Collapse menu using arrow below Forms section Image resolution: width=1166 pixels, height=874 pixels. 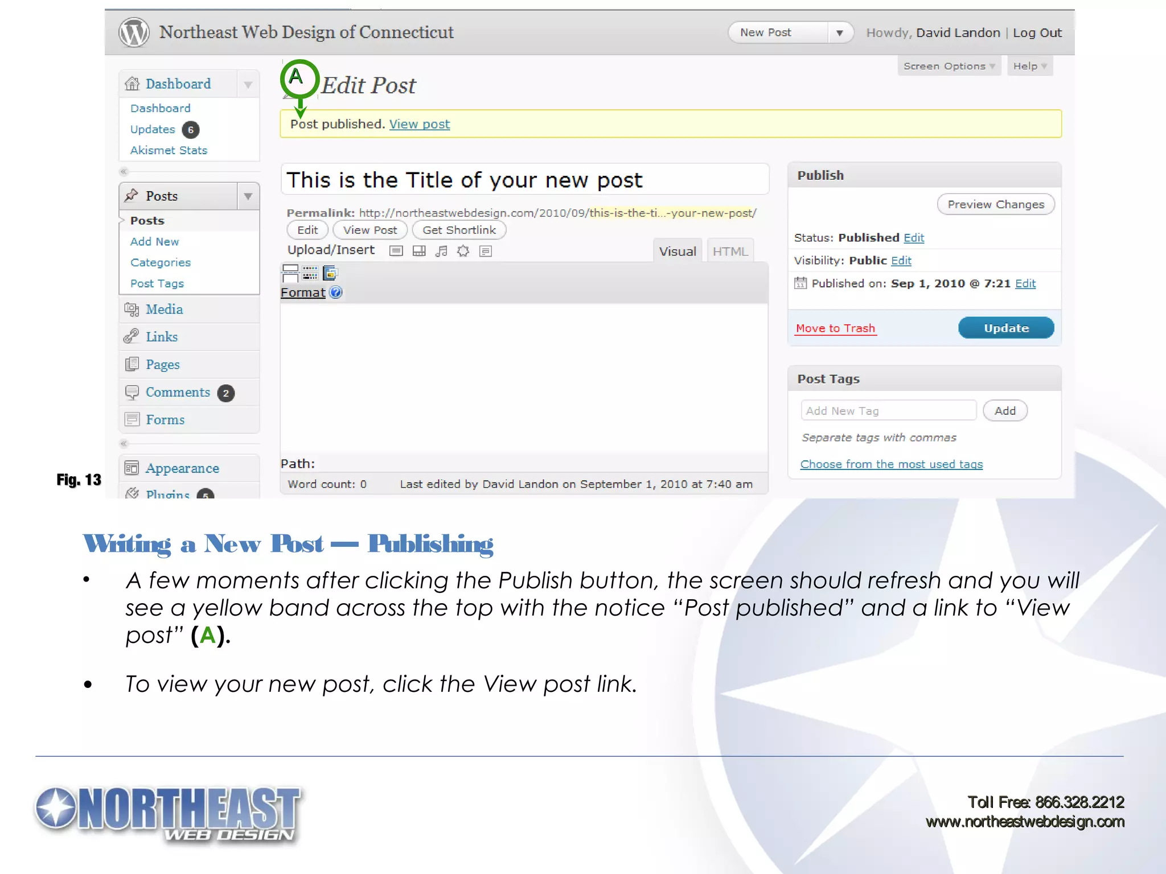124,443
